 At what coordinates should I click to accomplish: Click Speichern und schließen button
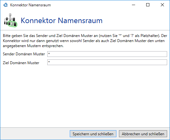click(93, 134)
